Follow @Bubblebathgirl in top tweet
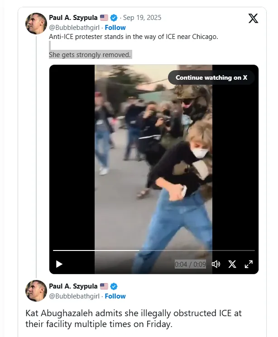Viewport: 278px width, 337px height. tap(115, 28)
